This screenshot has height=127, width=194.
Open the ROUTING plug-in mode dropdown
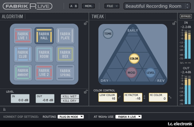tap(71, 117)
